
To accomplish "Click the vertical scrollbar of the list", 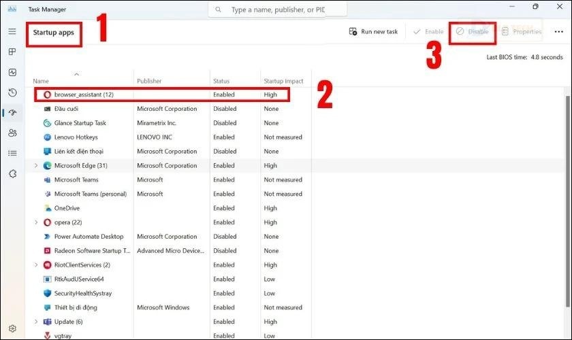I will tap(568, 204).
